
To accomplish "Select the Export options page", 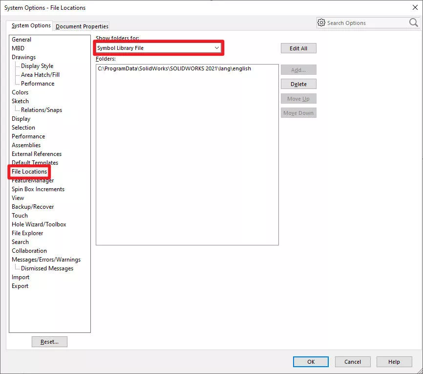I will coord(20,286).
